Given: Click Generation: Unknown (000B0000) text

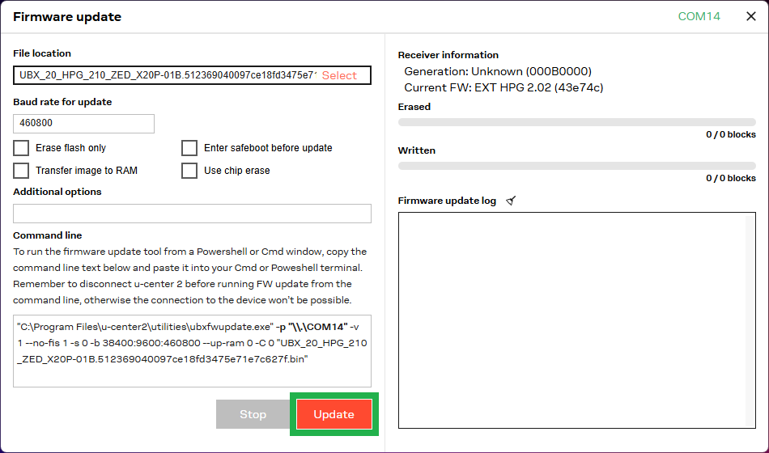Looking at the screenshot, I should [498, 71].
